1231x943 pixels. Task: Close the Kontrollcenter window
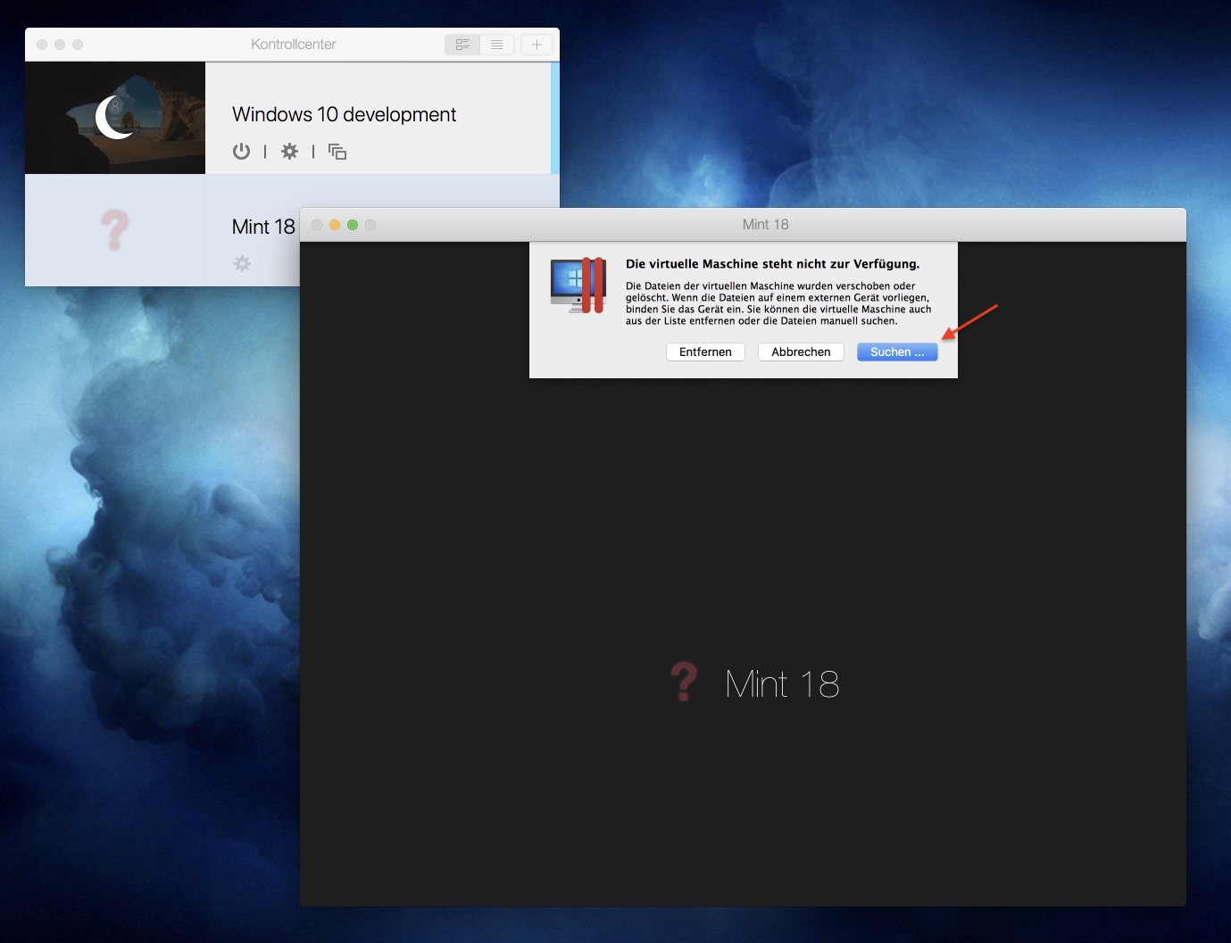coord(42,45)
